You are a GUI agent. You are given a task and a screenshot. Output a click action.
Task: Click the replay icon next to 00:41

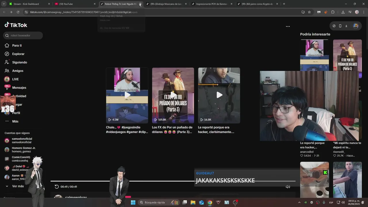point(57,187)
